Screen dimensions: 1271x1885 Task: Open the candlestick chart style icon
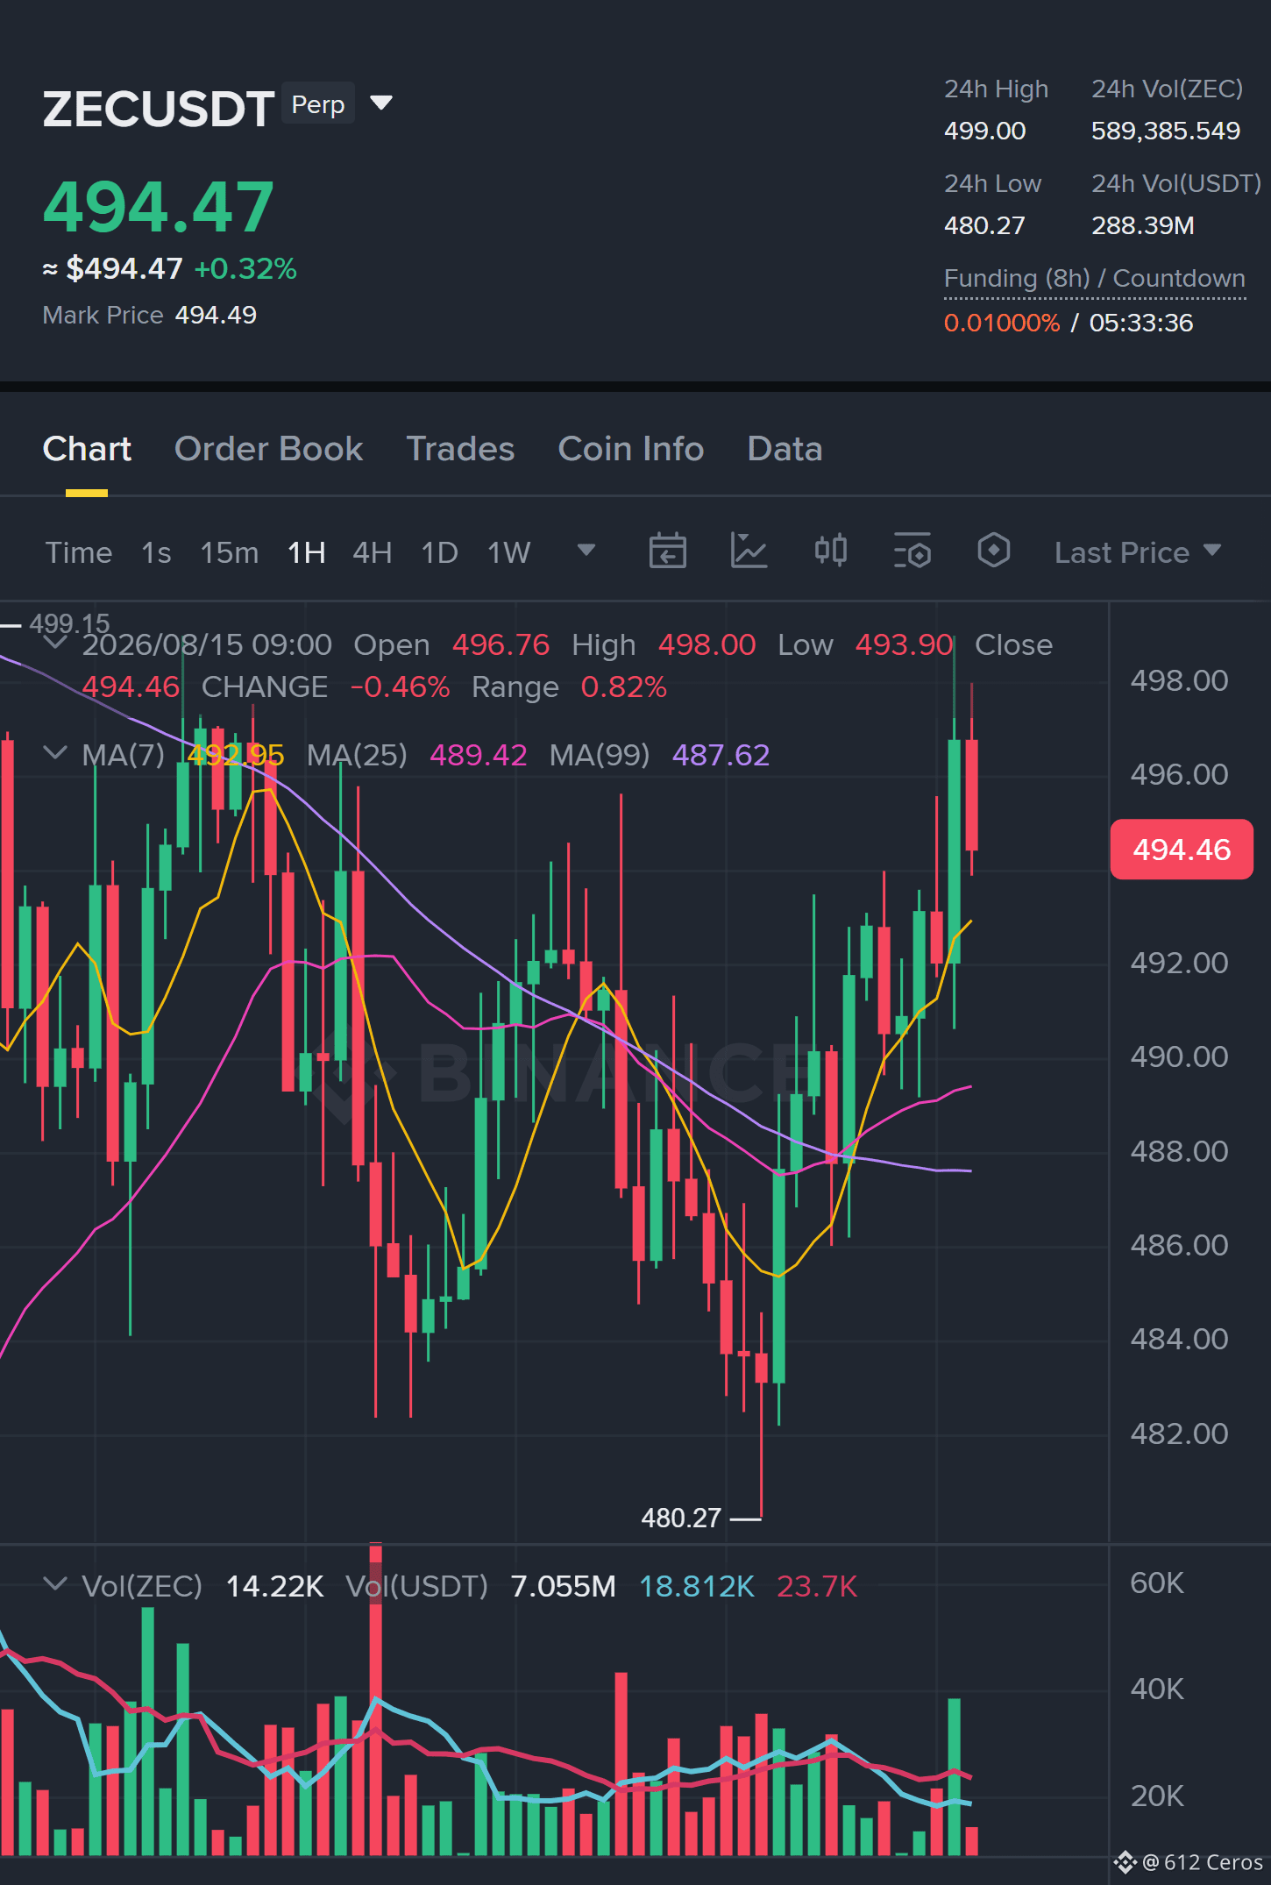click(831, 551)
